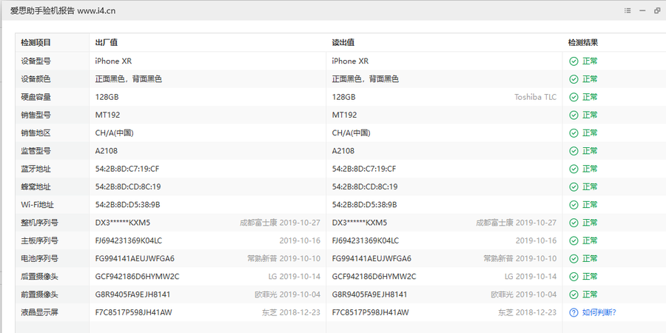Click the 出厂值 column header
The image size is (666, 333).
tap(106, 42)
